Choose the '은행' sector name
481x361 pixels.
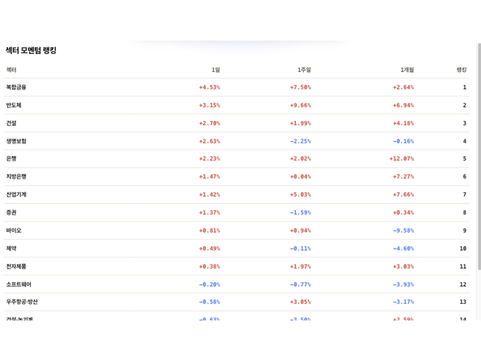11,158
